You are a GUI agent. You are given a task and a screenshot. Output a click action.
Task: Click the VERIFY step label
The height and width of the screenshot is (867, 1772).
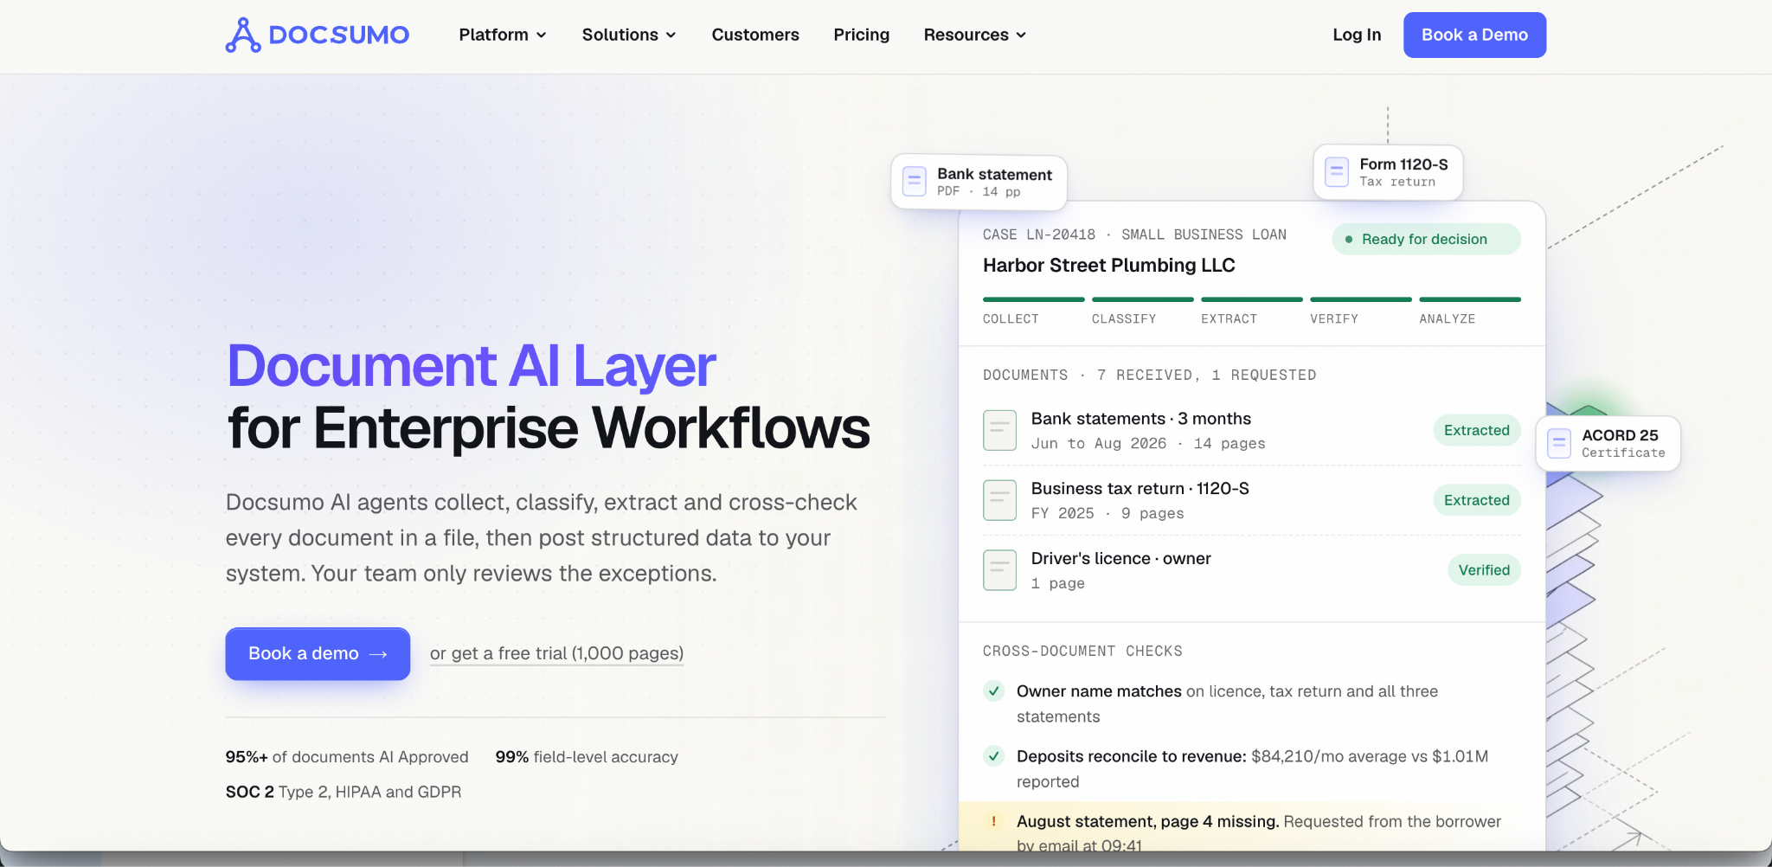click(1334, 319)
